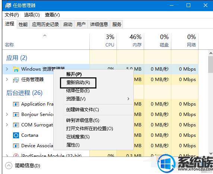This screenshot has height=174, width=213.
Task: Switch to the 启动 tab
Action: [68, 25]
